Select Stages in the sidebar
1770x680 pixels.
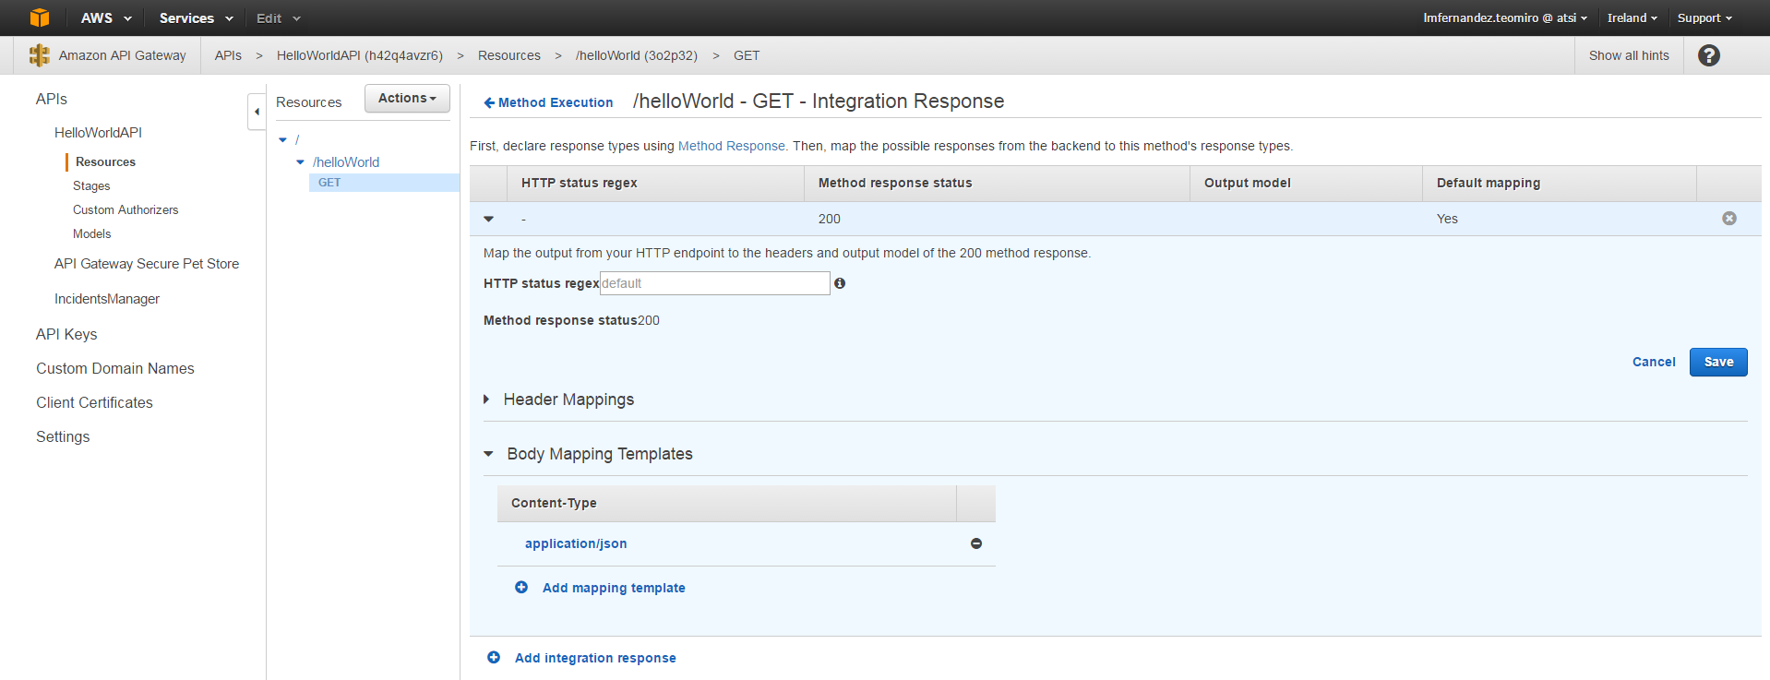[91, 185]
